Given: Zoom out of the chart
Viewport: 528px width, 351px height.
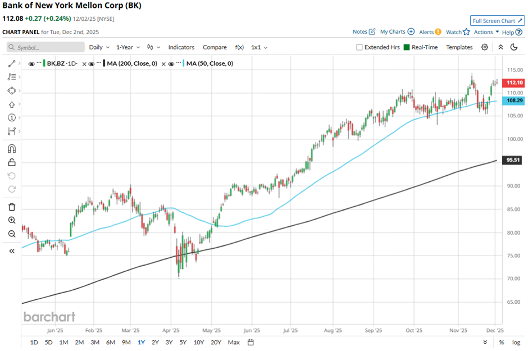Looking at the screenshot, I should click(x=12, y=234).
